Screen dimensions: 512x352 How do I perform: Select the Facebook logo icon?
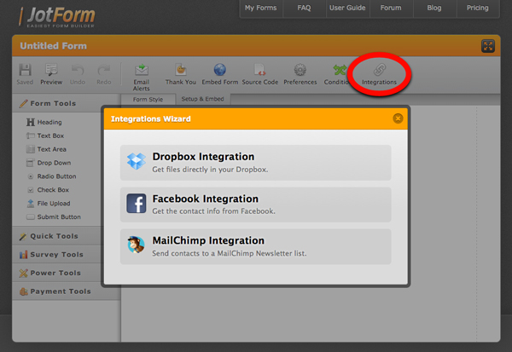[x=137, y=203]
